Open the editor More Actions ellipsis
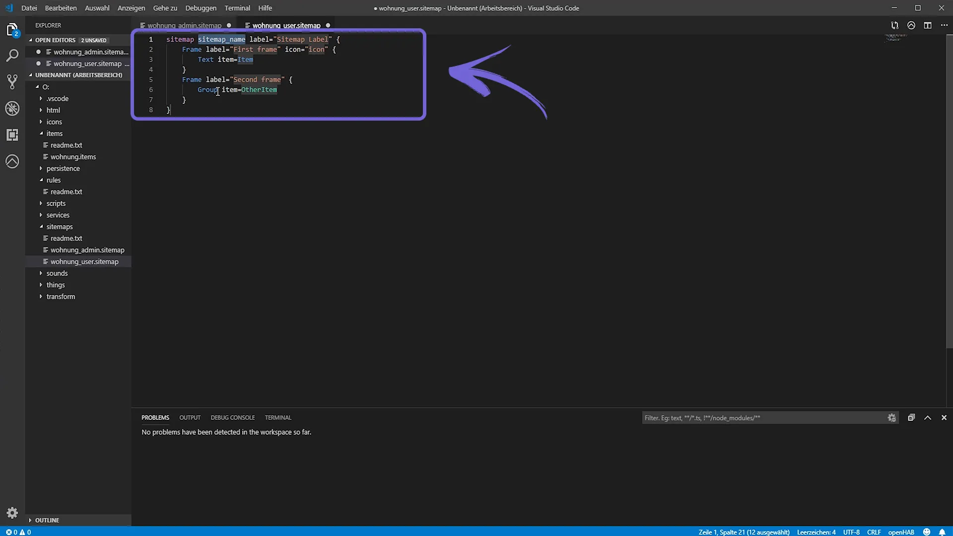The width and height of the screenshot is (953, 536). pyautogui.click(x=944, y=25)
